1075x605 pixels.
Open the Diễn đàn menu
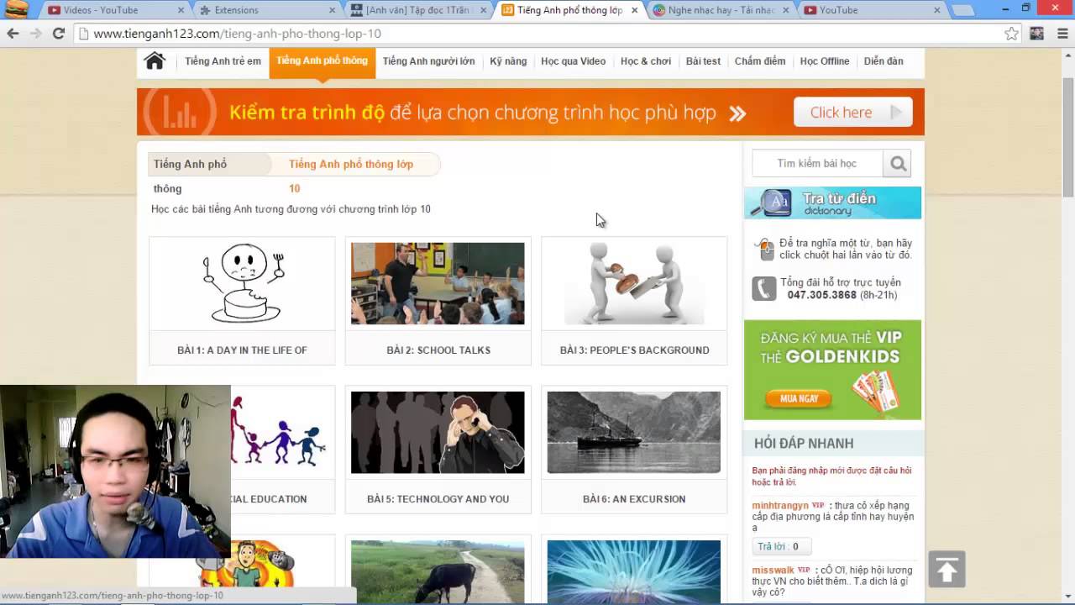(884, 61)
